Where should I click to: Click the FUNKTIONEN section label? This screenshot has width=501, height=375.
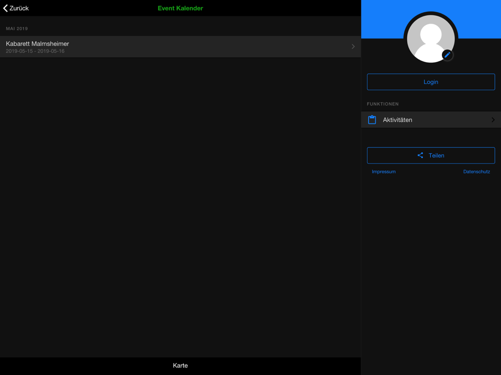tap(382, 104)
